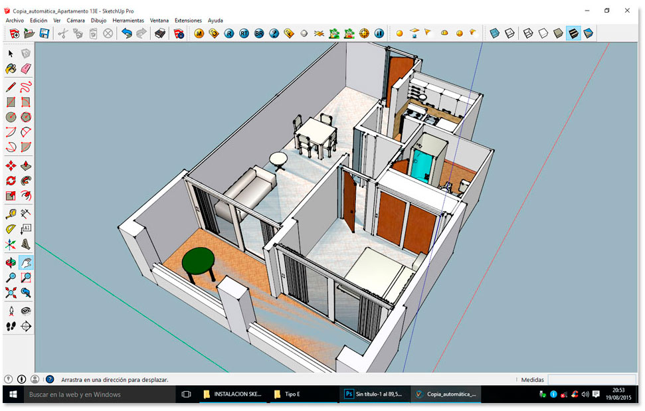645x411 pixels.
Task: Enable Shaded With Textures style
Action: coord(573,33)
